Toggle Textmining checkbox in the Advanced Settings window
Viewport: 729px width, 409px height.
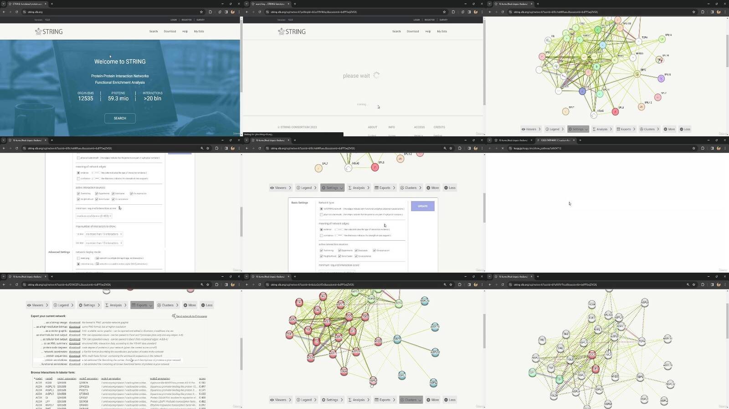pos(78,193)
